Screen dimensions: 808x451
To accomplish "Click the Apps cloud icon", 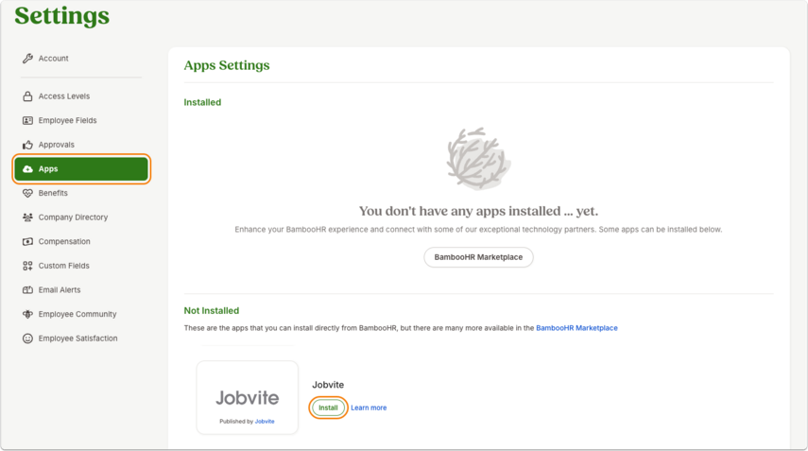I will click(27, 169).
